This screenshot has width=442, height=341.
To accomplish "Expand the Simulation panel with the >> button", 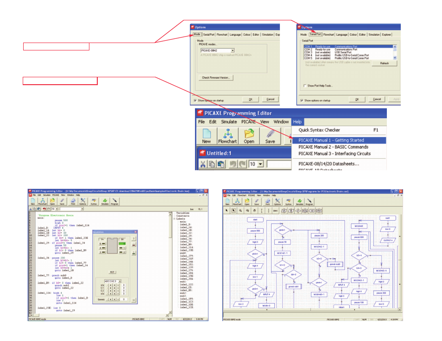I will 133,300.
